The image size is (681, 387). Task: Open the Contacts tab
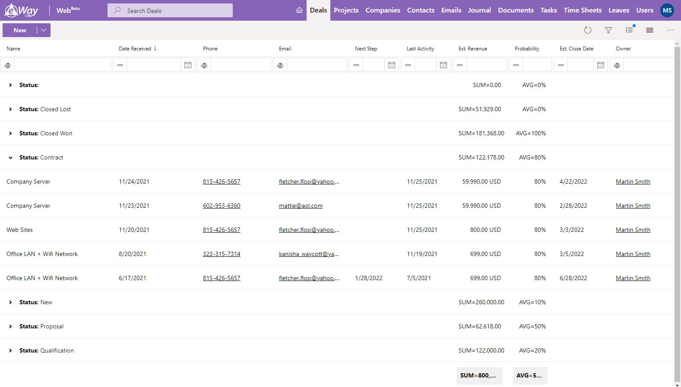(421, 10)
